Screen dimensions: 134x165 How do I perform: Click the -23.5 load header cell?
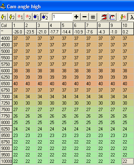click(31, 32)
